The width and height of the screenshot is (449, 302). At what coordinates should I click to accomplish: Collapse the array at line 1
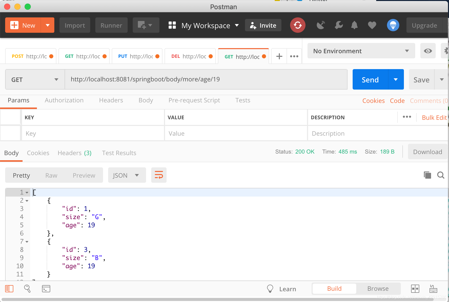pyautogui.click(x=27, y=192)
